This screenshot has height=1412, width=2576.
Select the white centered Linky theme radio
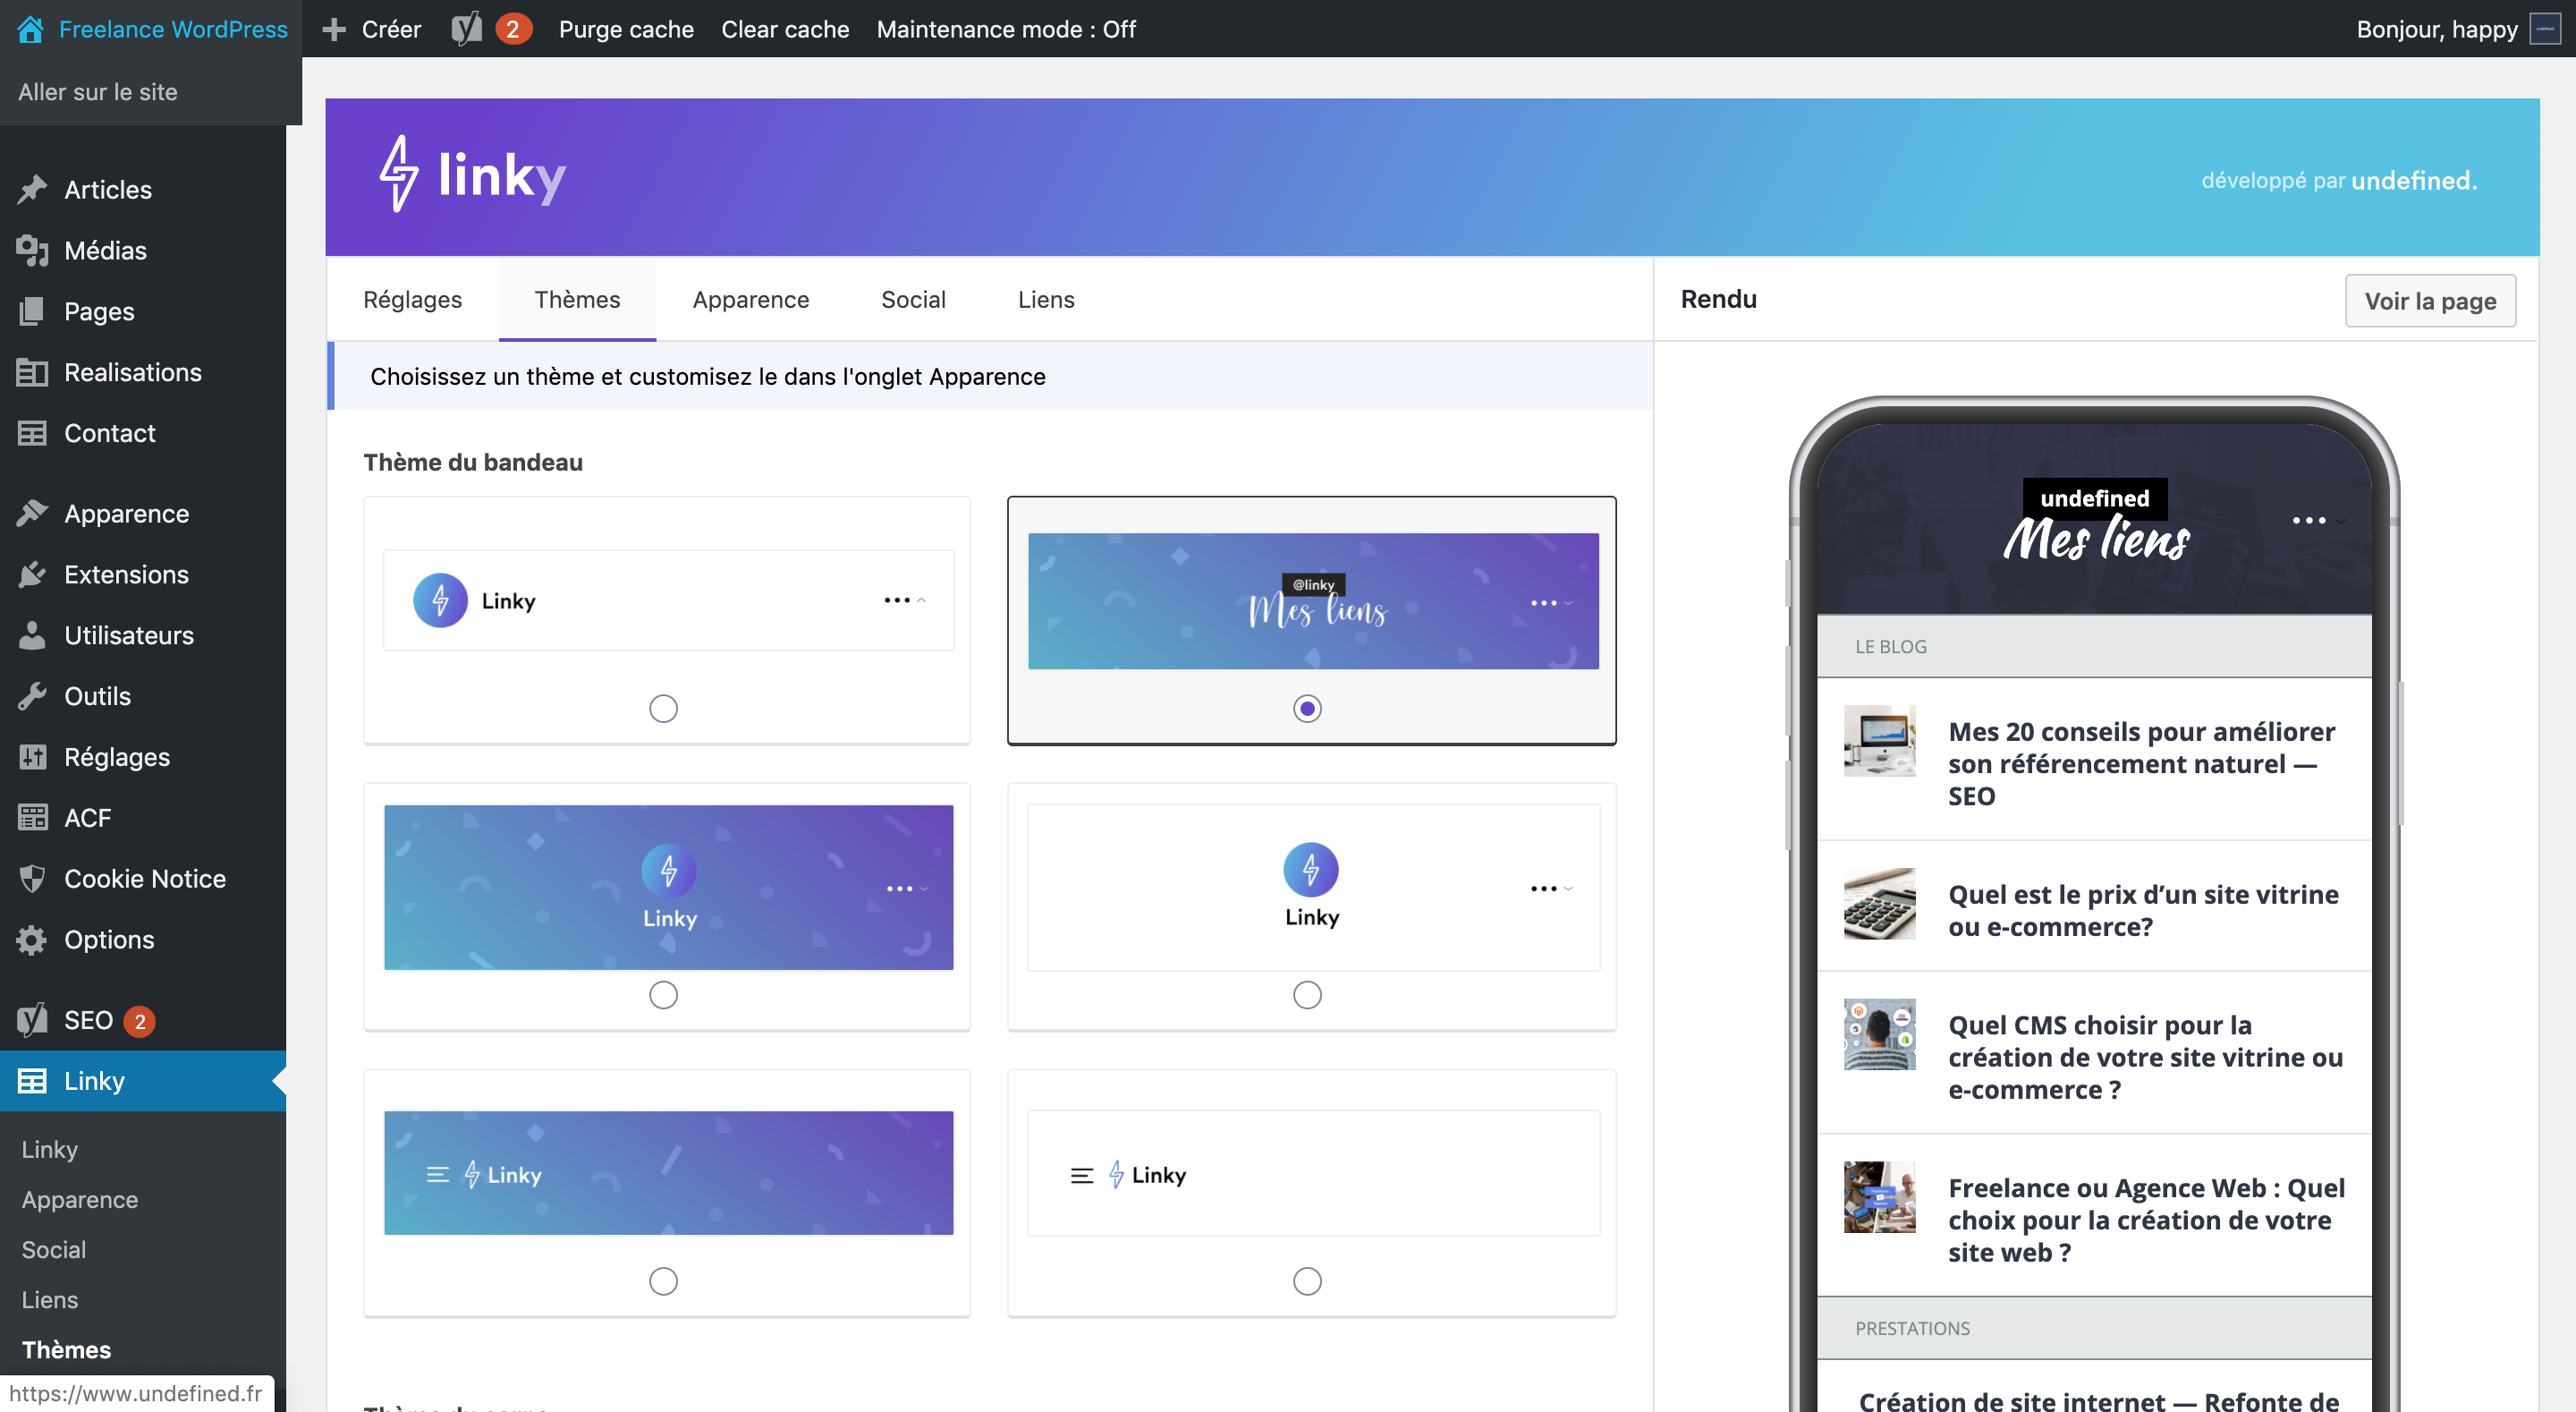(x=1307, y=995)
